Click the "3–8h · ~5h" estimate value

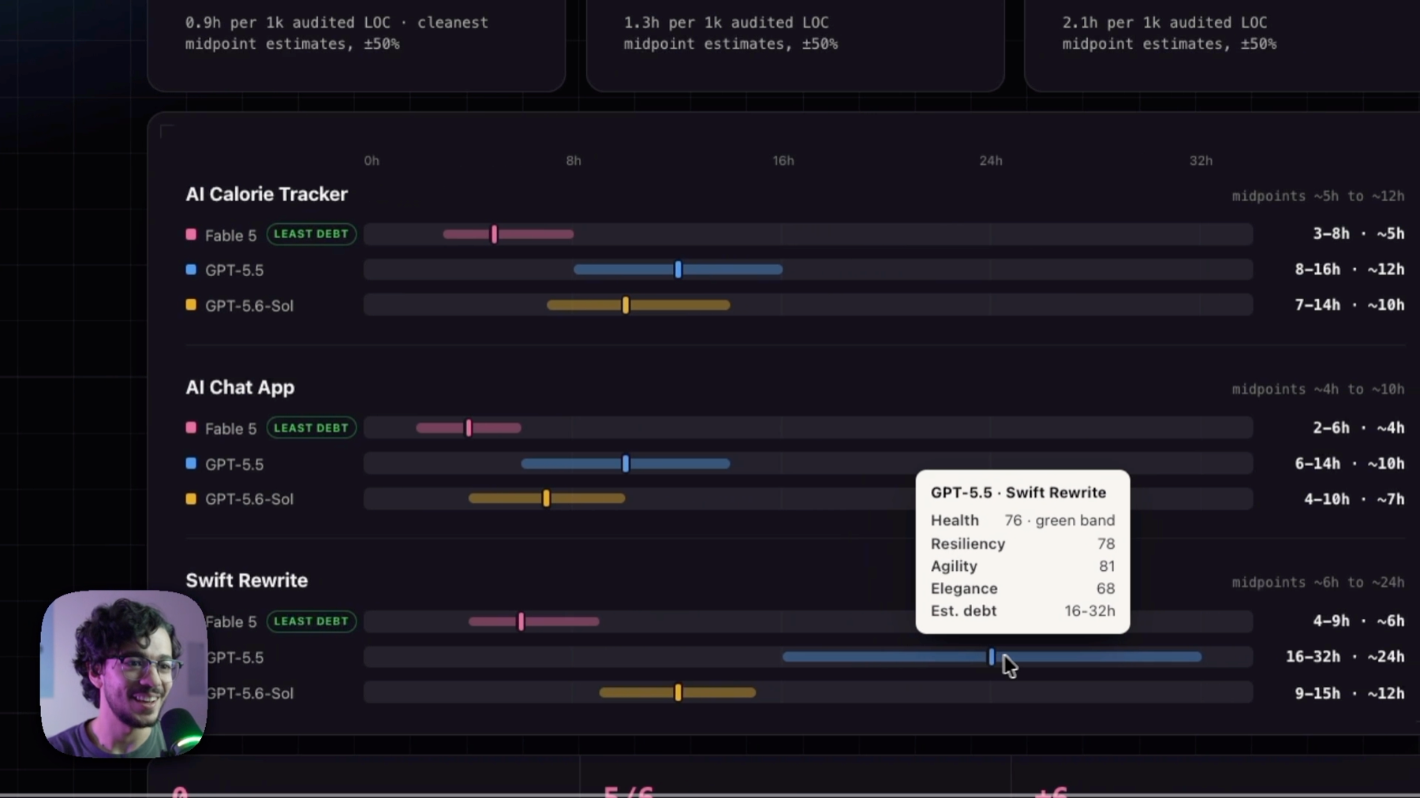(1358, 234)
